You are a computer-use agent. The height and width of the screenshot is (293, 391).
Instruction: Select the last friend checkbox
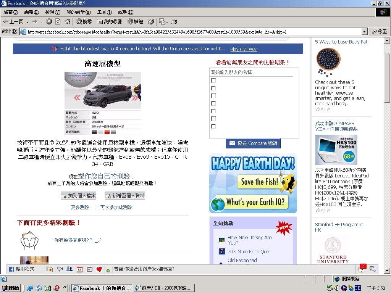pos(213,126)
